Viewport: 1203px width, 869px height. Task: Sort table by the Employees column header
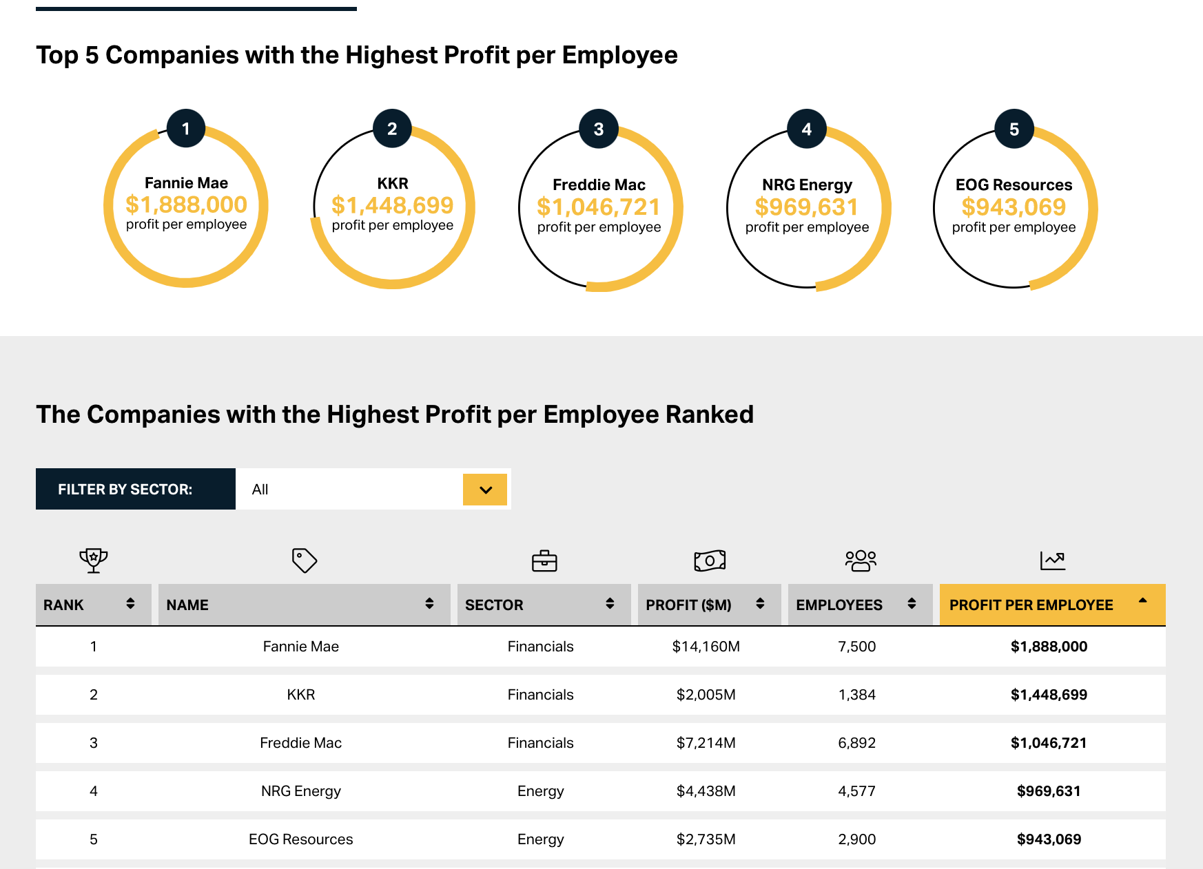click(x=861, y=605)
